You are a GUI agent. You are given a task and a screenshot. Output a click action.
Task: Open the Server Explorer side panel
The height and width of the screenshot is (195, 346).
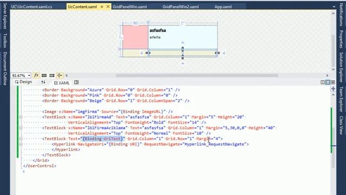(x=5, y=16)
